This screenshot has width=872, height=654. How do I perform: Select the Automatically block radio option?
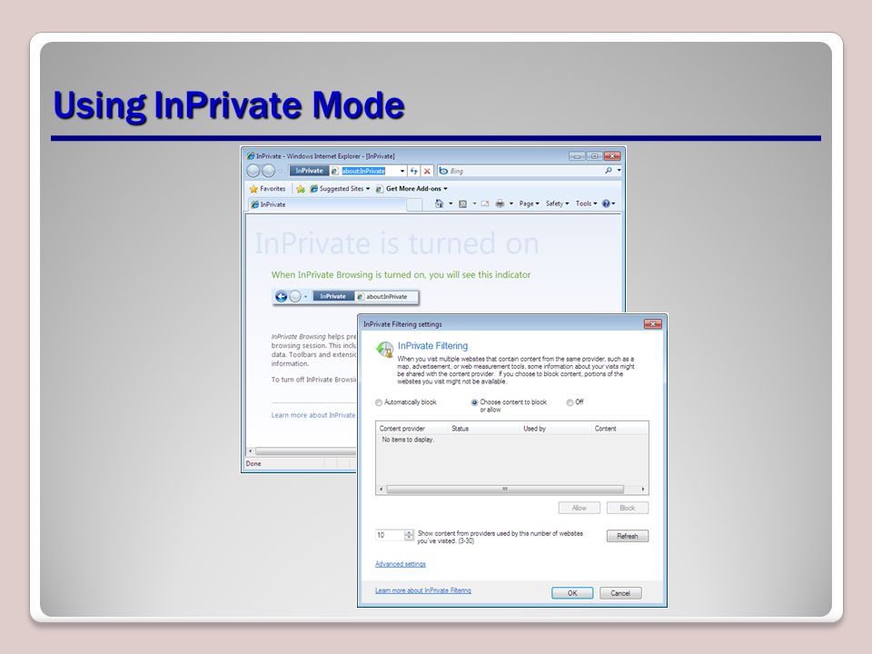(379, 402)
